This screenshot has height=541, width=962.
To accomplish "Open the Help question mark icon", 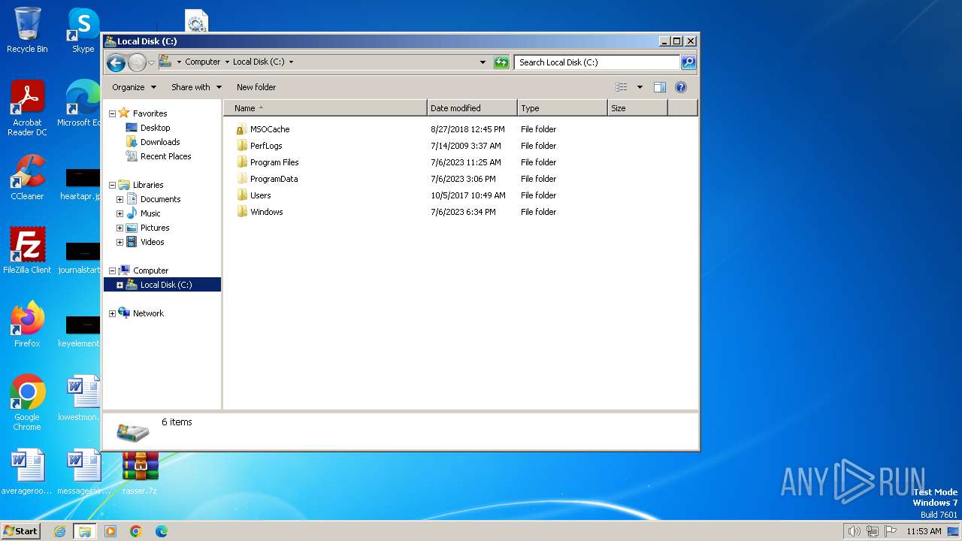I will [681, 87].
